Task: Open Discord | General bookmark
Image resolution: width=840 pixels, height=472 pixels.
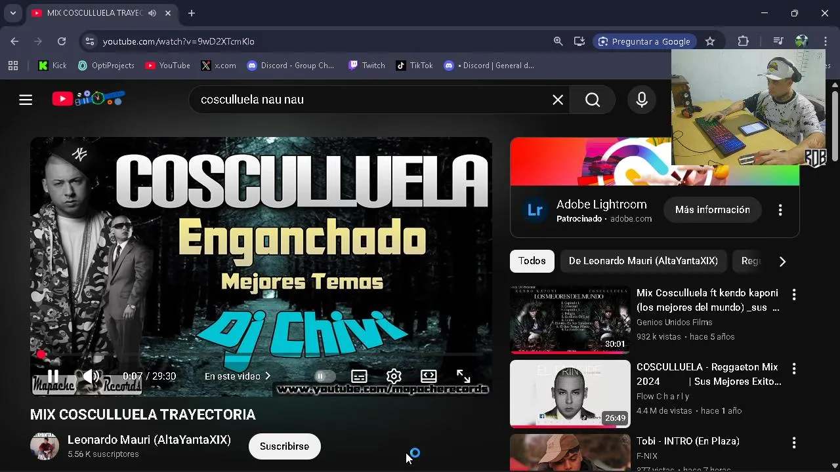Action: 490,66
